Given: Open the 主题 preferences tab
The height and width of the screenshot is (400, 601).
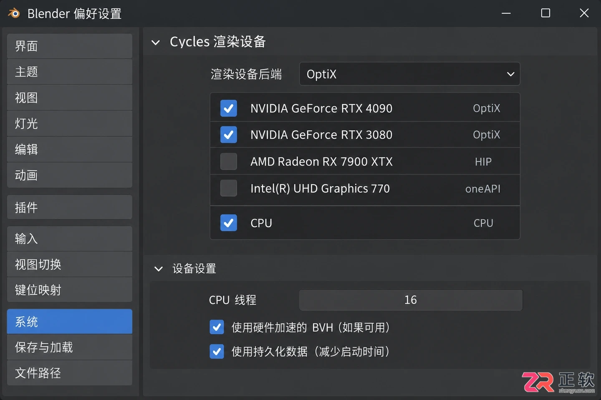Looking at the screenshot, I should [x=70, y=72].
